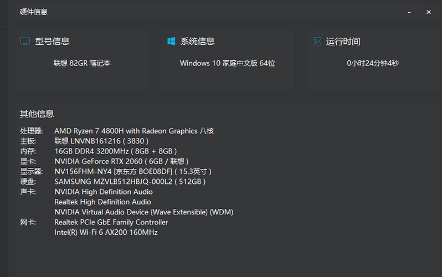Viewport: 442px width, 277px height.
Task: Click the hourglass icon beside 运行时间
Action: [317, 42]
